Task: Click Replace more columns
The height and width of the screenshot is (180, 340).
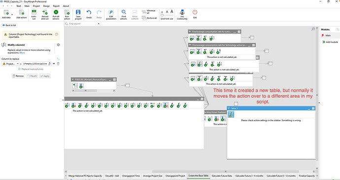Action: pos(31,69)
